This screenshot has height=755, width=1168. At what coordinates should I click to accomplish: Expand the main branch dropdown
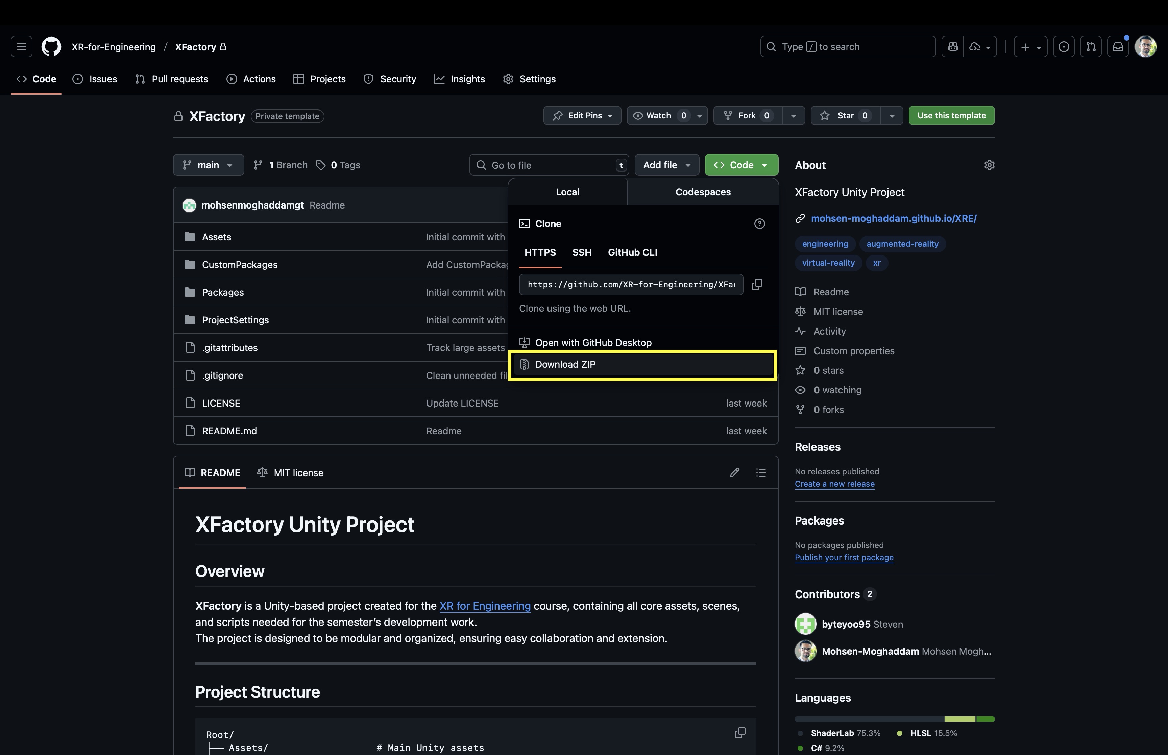click(208, 165)
